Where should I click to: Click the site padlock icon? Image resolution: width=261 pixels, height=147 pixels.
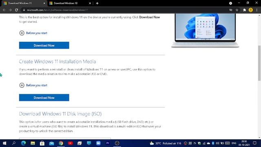point(24,10)
